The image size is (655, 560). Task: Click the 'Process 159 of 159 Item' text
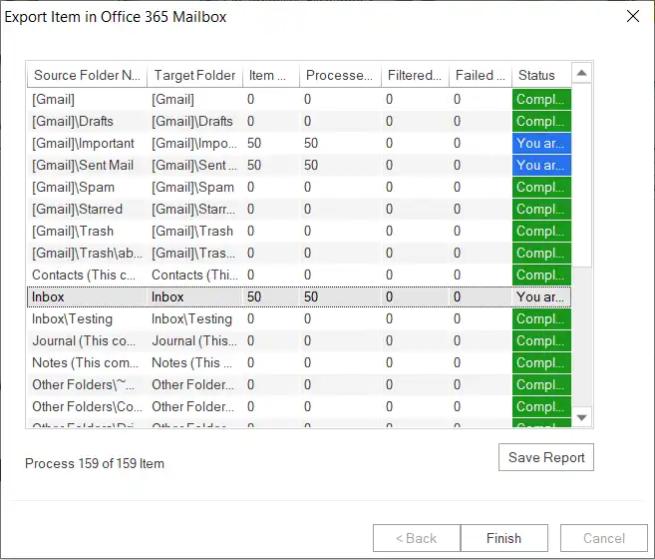point(95,463)
